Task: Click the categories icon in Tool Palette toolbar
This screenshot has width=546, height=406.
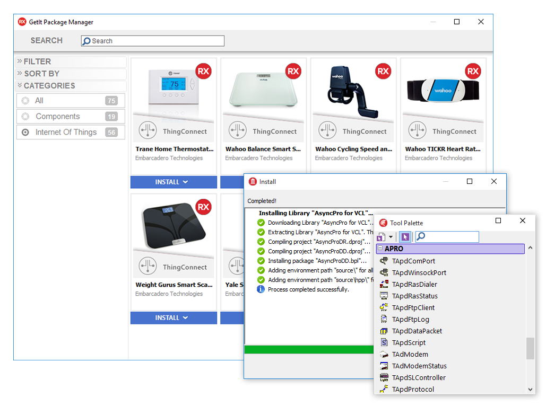Action: coord(381,237)
